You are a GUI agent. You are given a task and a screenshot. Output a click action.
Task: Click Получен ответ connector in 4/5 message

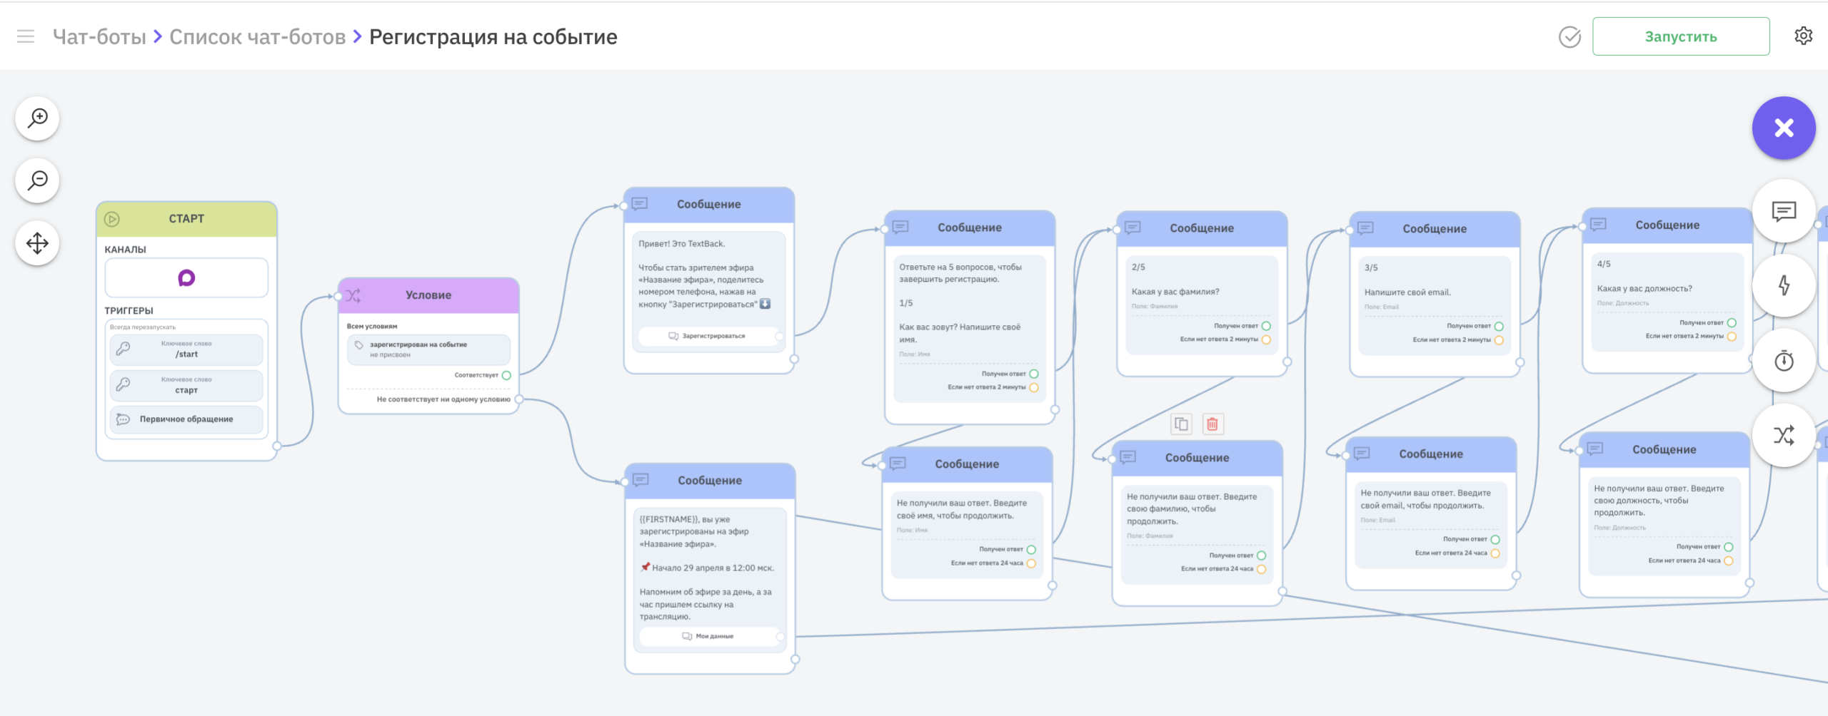[1732, 323]
